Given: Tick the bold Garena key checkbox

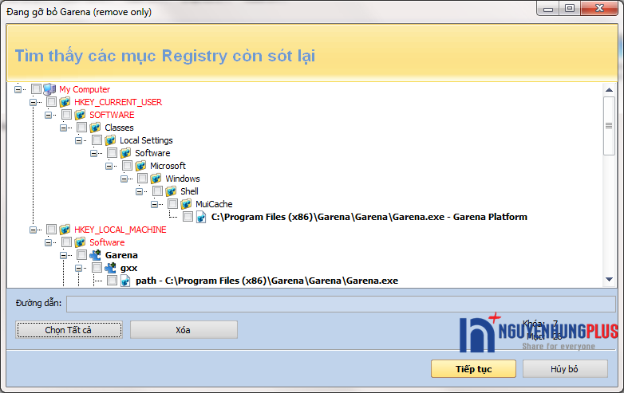Looking at the screenshot, I should pos(81,255).
